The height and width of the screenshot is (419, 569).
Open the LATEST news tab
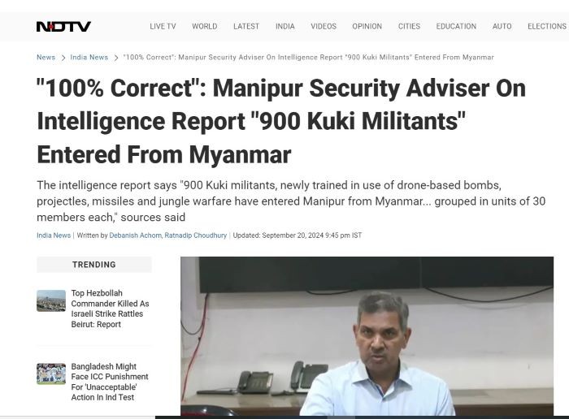point(246,27)
